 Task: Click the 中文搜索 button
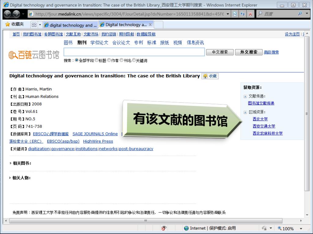point(220,52)
